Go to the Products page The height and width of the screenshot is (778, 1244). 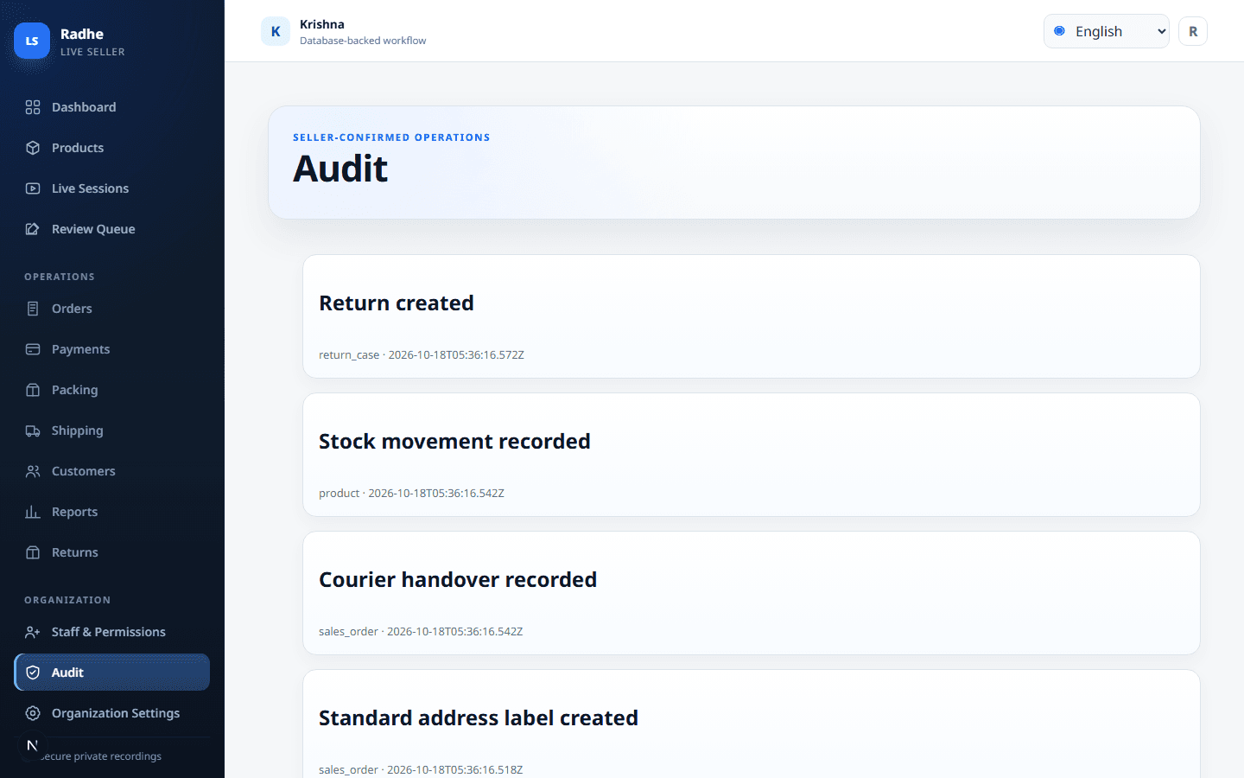coord(111,148)
